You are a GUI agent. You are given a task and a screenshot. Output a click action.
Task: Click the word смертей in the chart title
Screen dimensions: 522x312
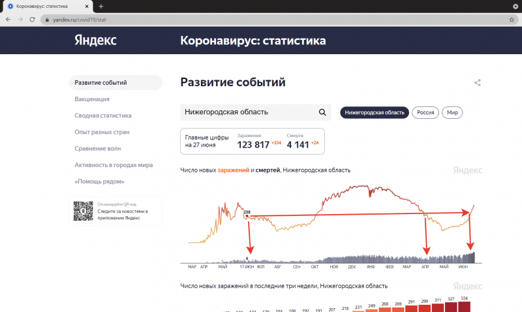[268, 170]
